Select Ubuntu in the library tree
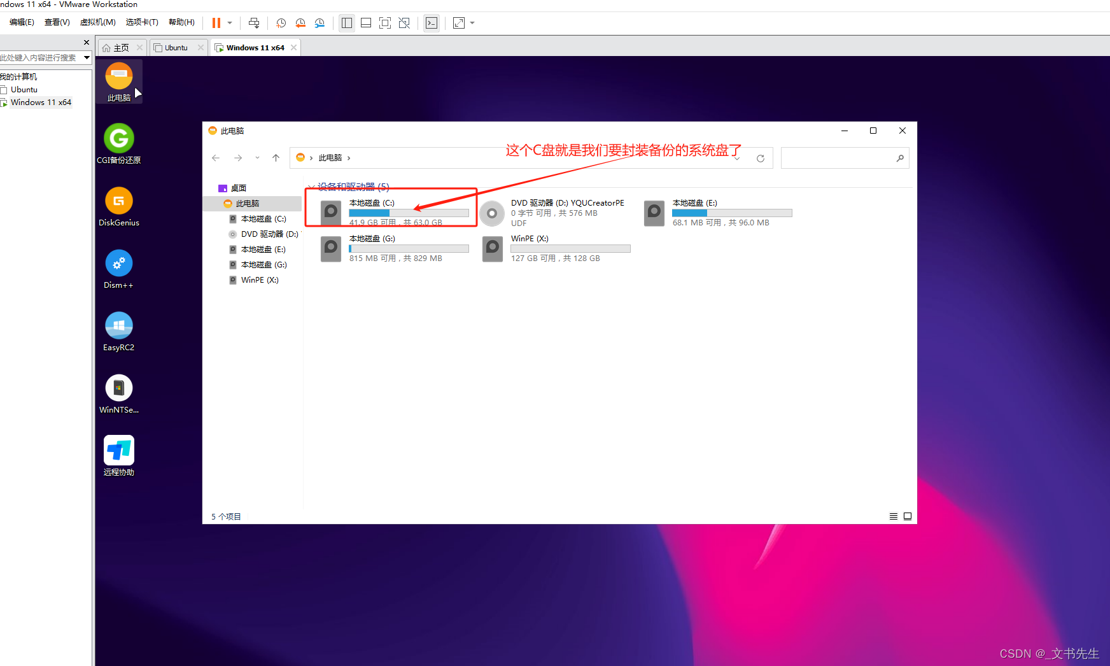This screenshot has width=1110, height=666. (x=24, y=90)
